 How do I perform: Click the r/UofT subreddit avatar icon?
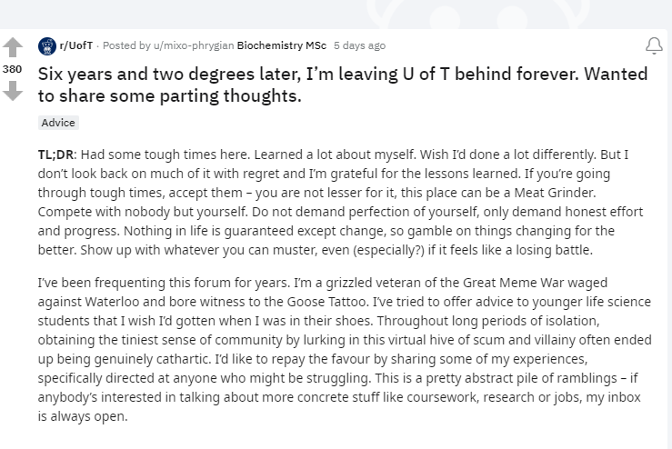coord(46,45)
